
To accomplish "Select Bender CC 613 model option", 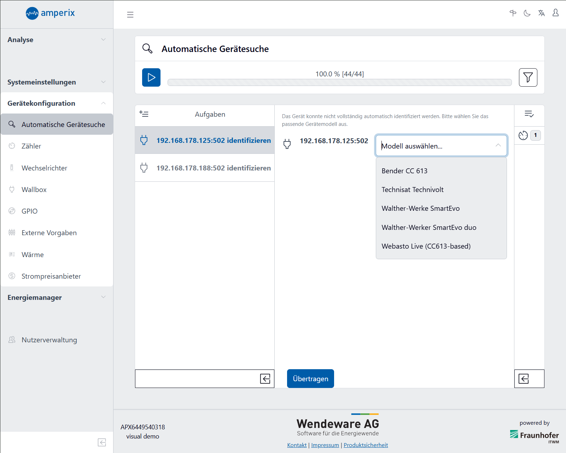I will click(x=404, y=171).
